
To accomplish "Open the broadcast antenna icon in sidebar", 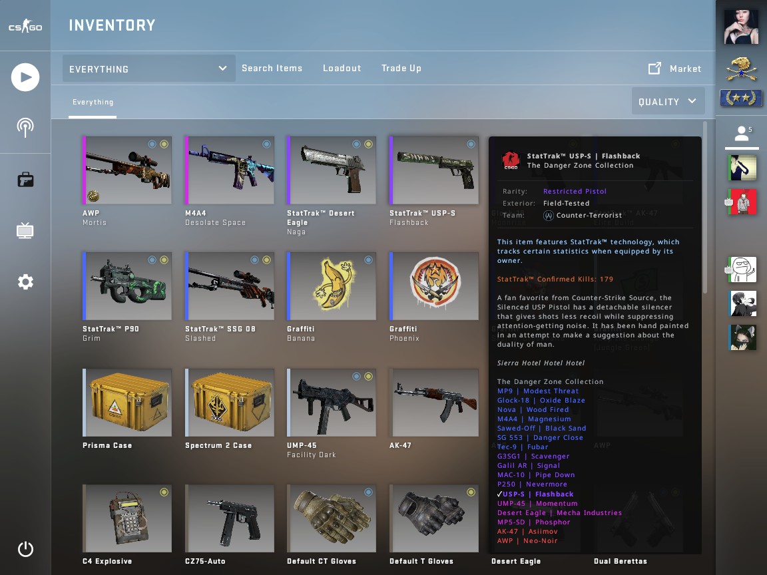I will coord(25,128).
